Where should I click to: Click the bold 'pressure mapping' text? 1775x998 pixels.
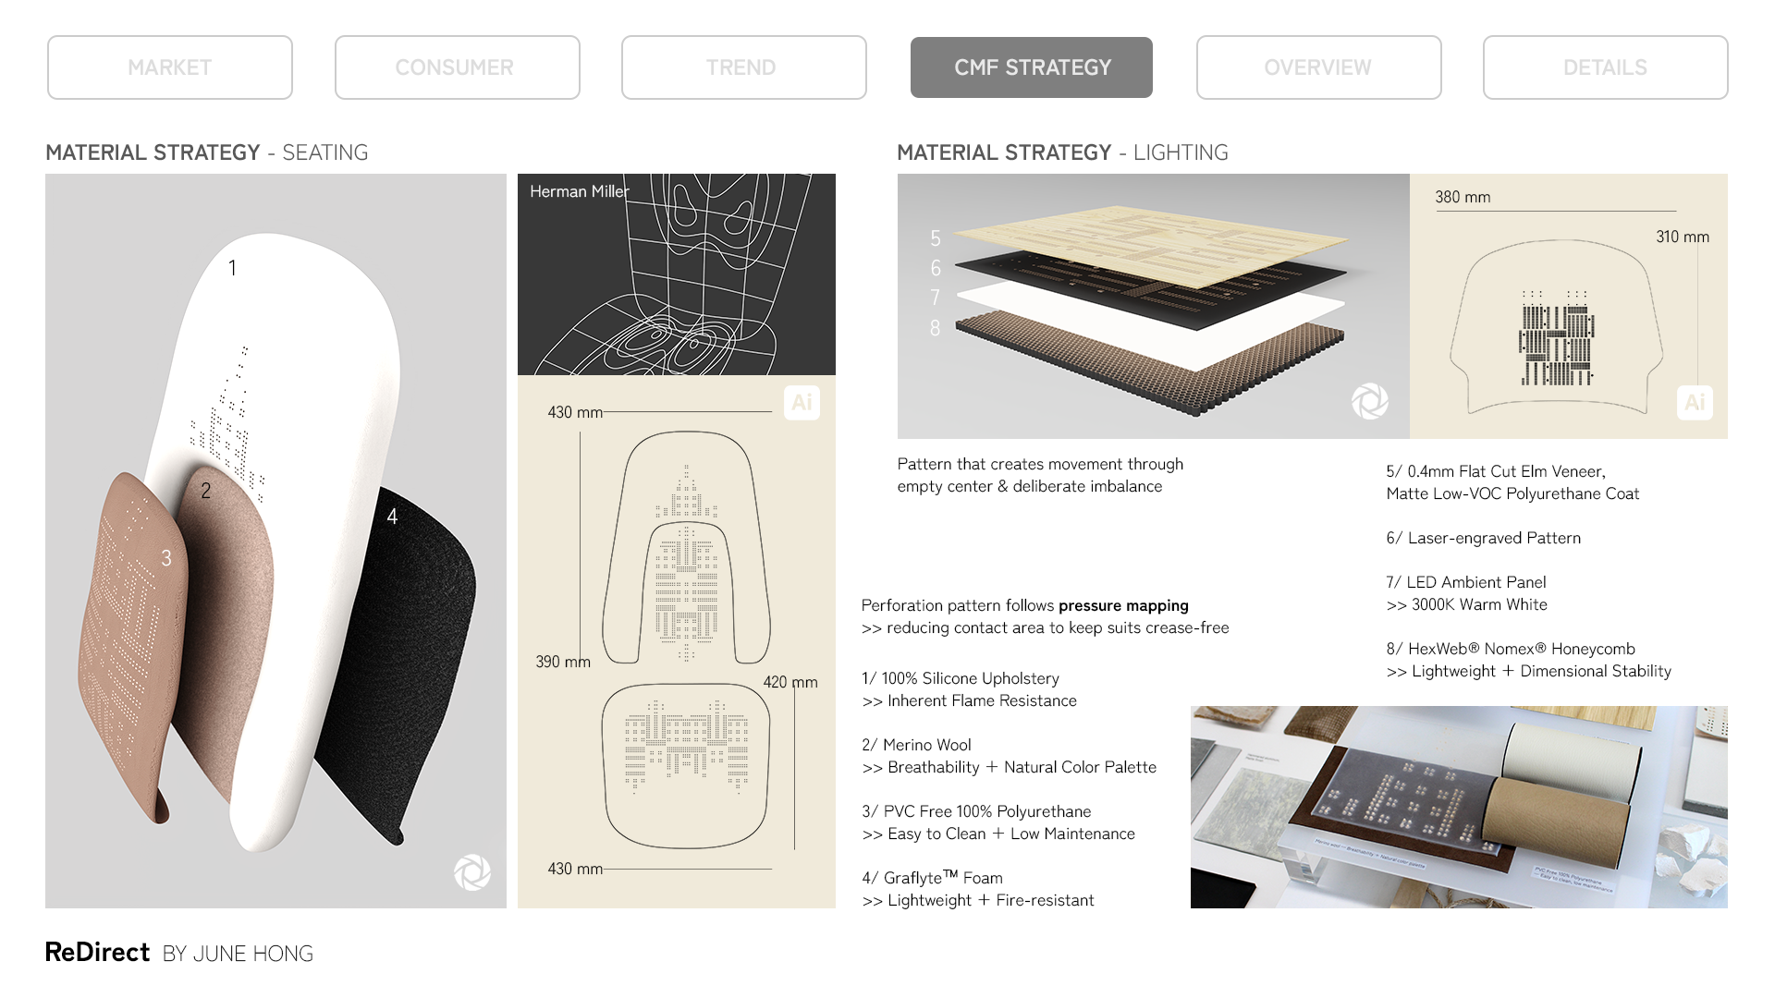(x=1123, y=605)
